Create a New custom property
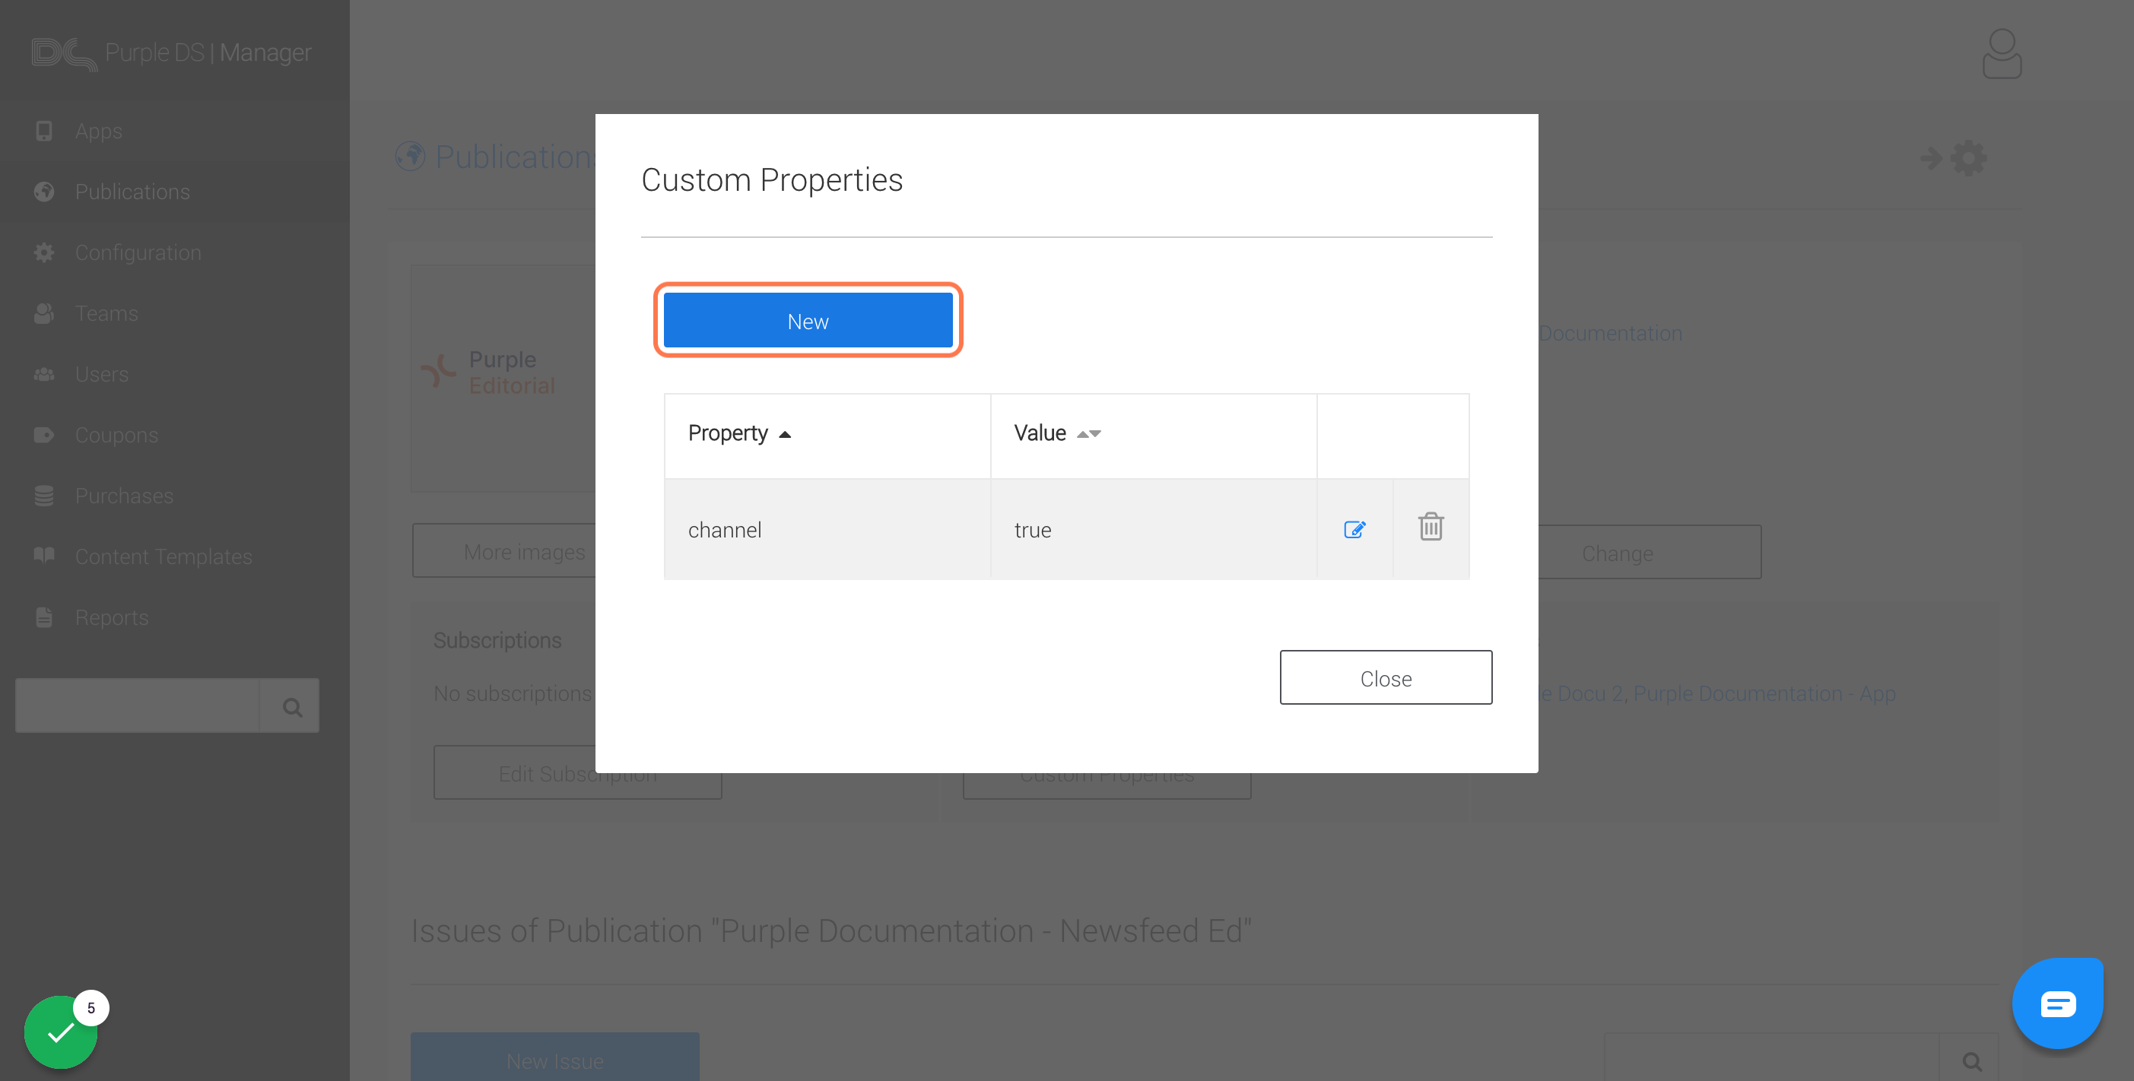 click(808, 321)
